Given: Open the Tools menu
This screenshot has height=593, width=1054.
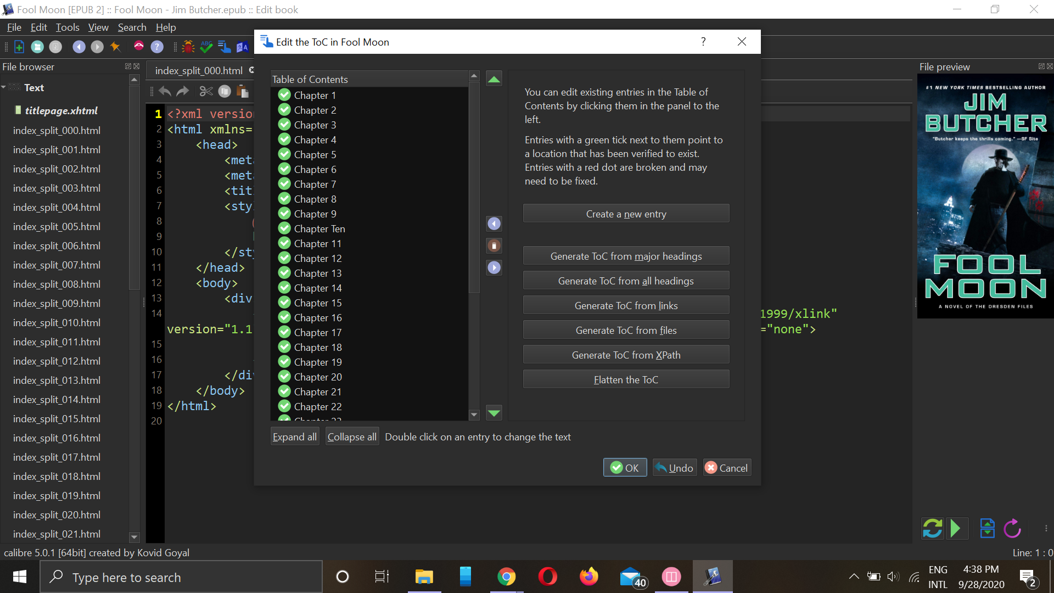Looking at the screenshot, I should (x=68, y=27).
